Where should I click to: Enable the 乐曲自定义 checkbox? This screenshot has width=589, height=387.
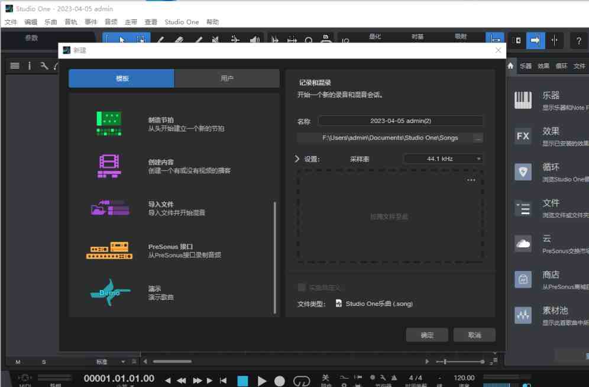[x=302, y=286]
